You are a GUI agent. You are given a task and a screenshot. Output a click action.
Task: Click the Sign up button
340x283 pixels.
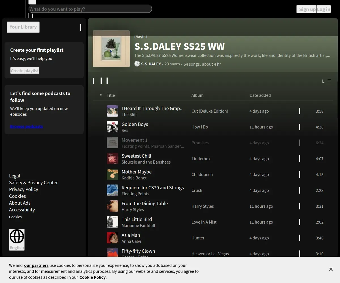[306, 9]
